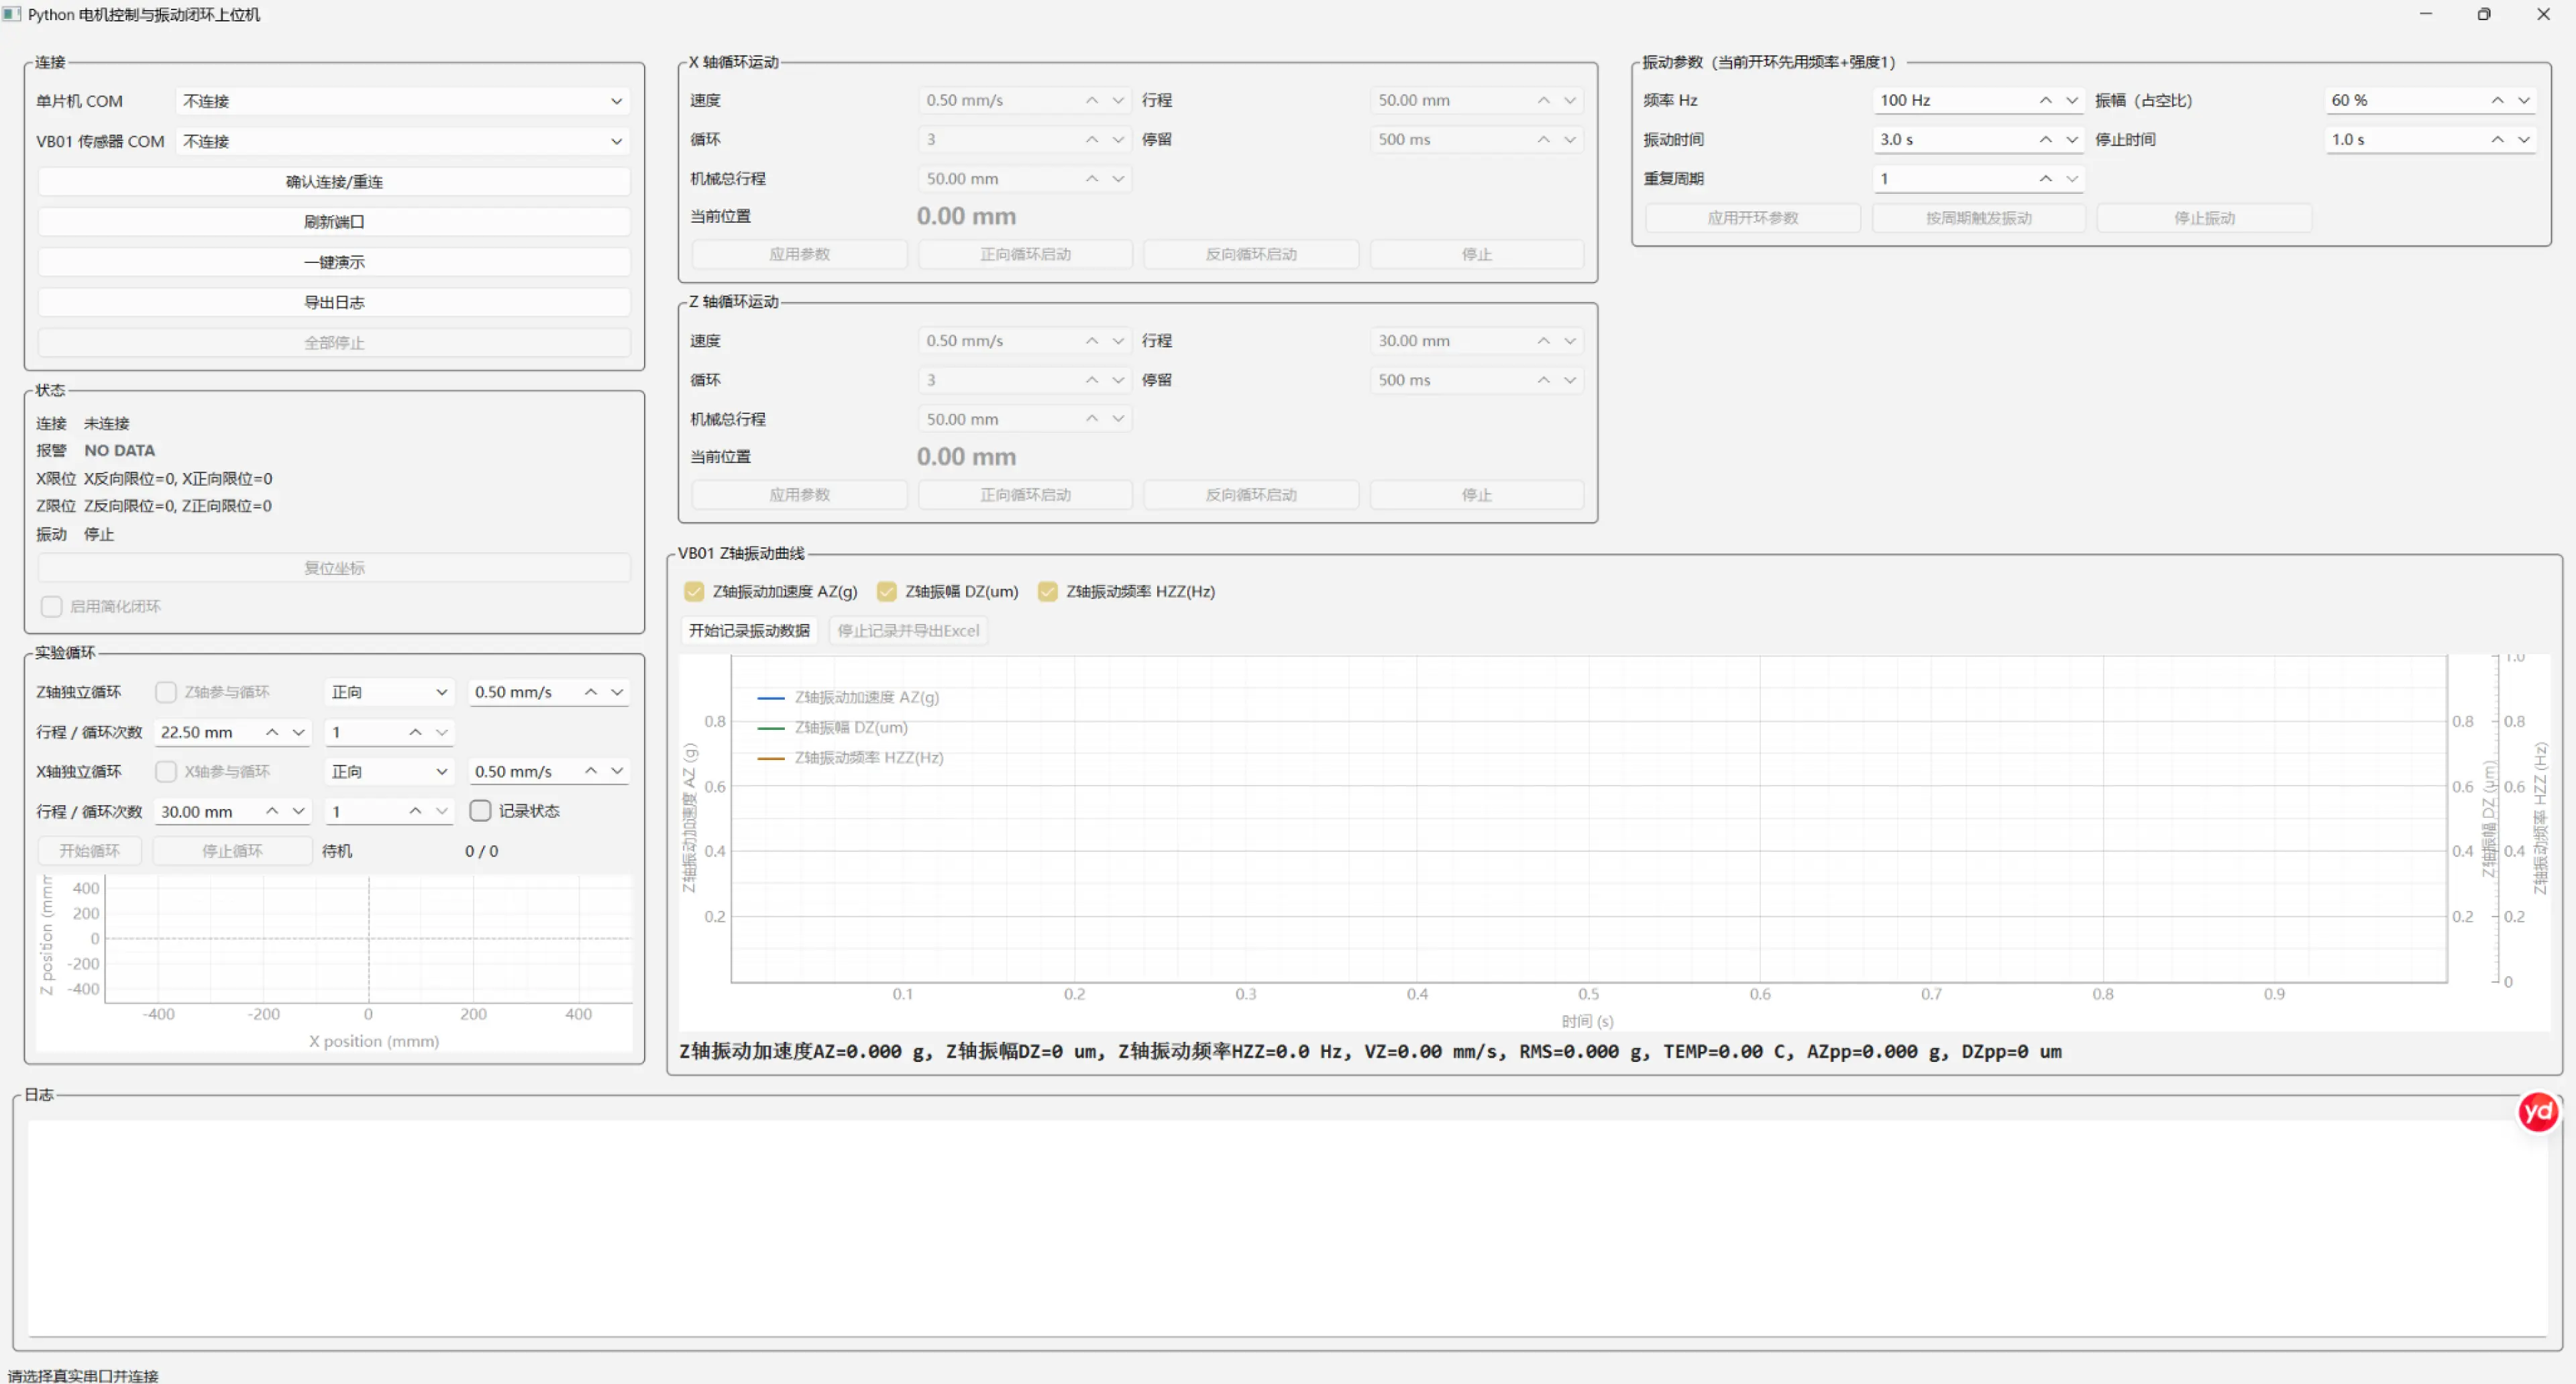Click Z轴振幅 DZ(um) legend entry in chart
Image resolution: width=2576 pixels, height=1384 pixels.
832,727
